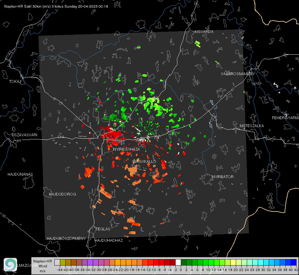The width and height of the screenshot is (299, 275).
Task: Click the KISVÁRDA city label
Action: point(204,32)
